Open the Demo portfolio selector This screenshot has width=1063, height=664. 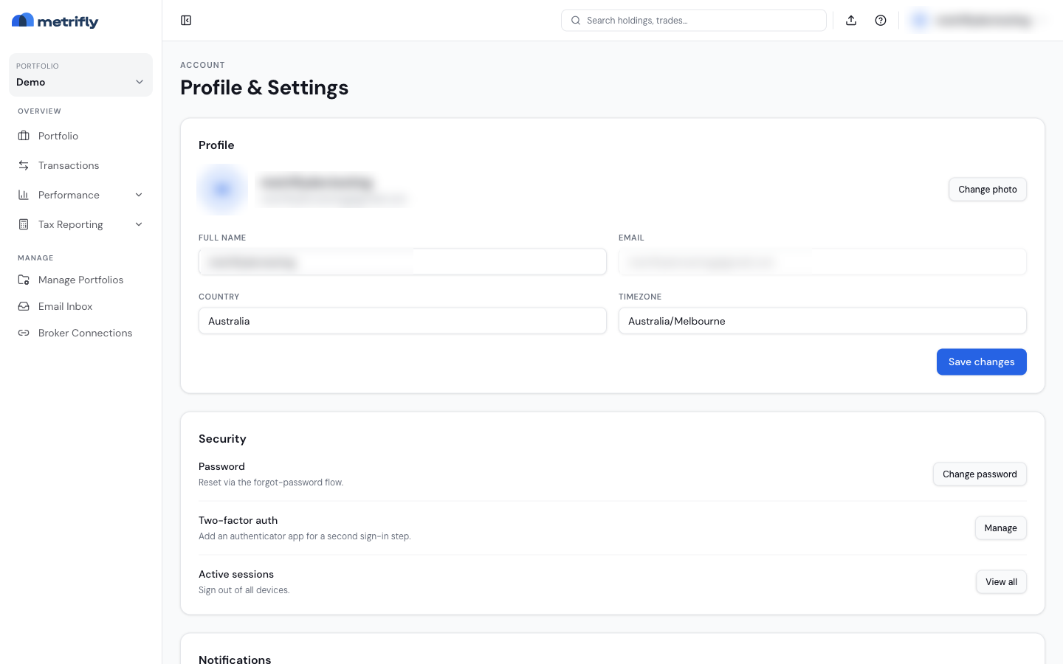(80, 75)
